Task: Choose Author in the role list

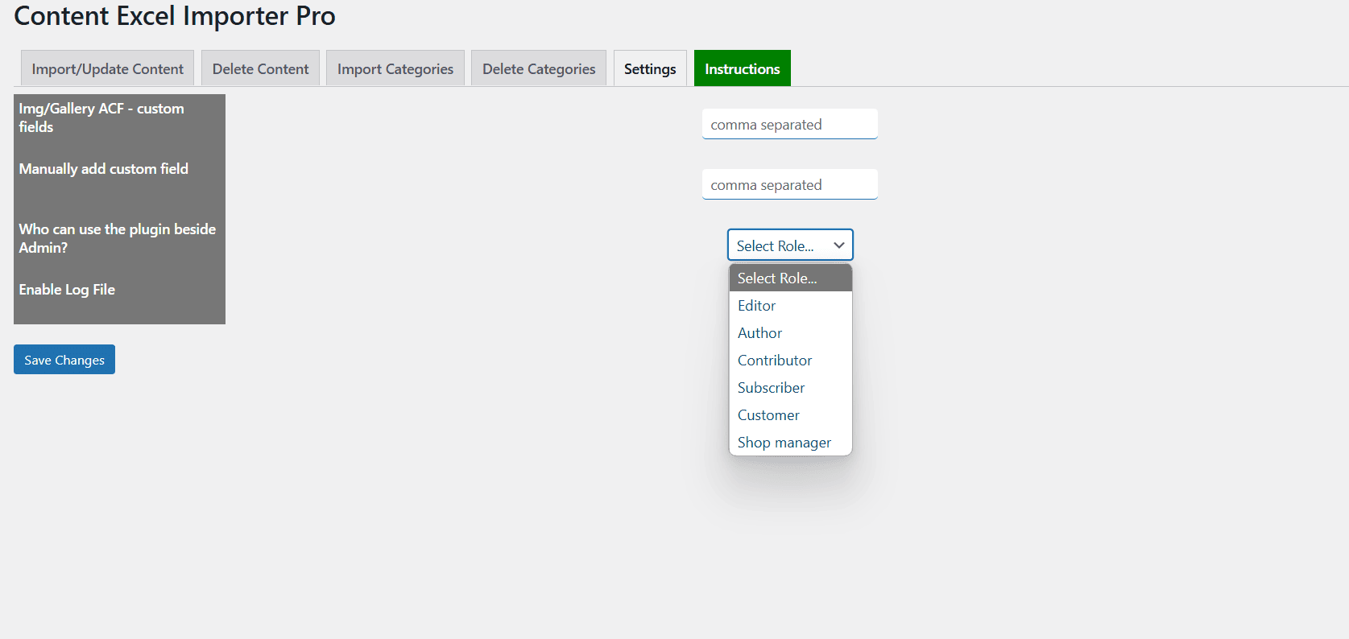Action: pyautogui.click(x=791, y=333)
